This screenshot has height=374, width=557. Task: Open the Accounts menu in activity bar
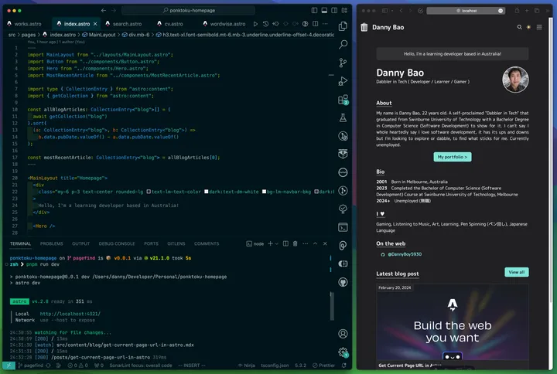click(x=343, y=334)
